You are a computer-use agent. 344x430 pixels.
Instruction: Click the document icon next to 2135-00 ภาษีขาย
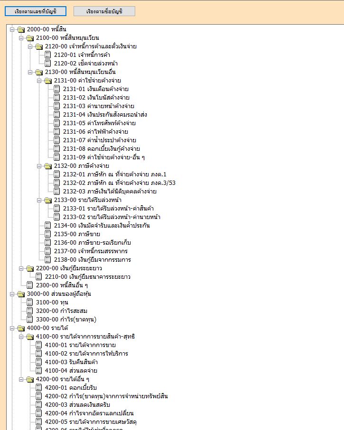(47, 234)
